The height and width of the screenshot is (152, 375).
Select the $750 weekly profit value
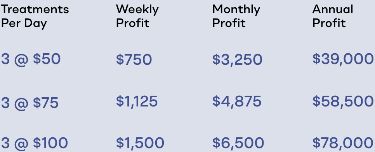pyautogui.click(x=134, y=59)
